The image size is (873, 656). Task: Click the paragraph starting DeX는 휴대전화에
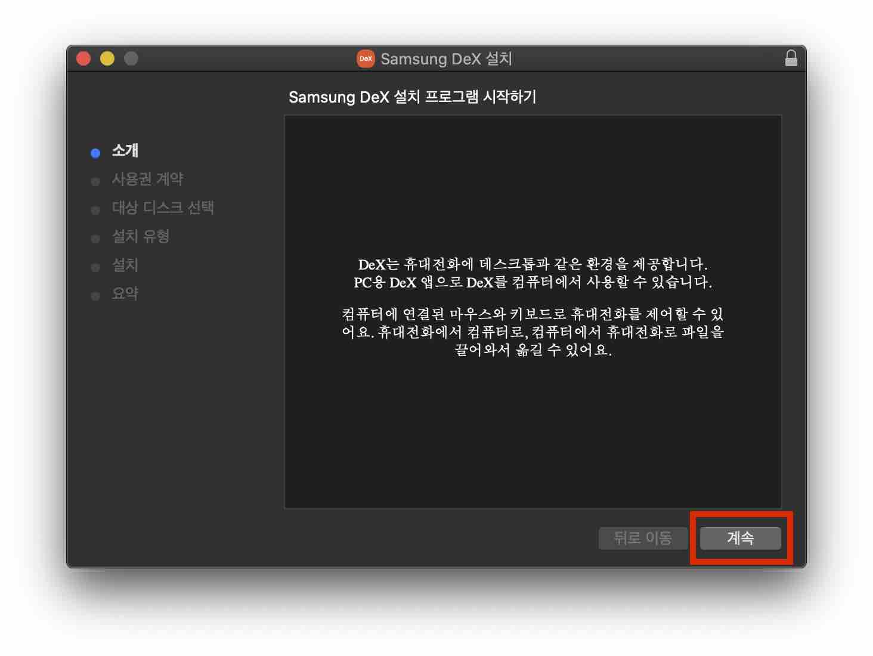[x=533, y=273]
